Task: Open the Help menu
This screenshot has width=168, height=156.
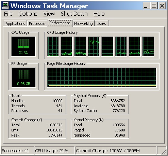Action: tap(99, 14)
